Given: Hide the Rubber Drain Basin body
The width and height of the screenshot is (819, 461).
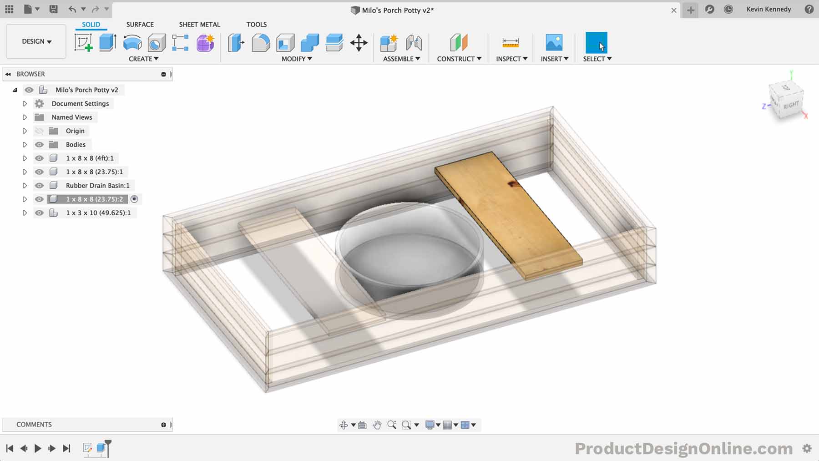Looking at the screenshot, I should [x=40, y=185].
